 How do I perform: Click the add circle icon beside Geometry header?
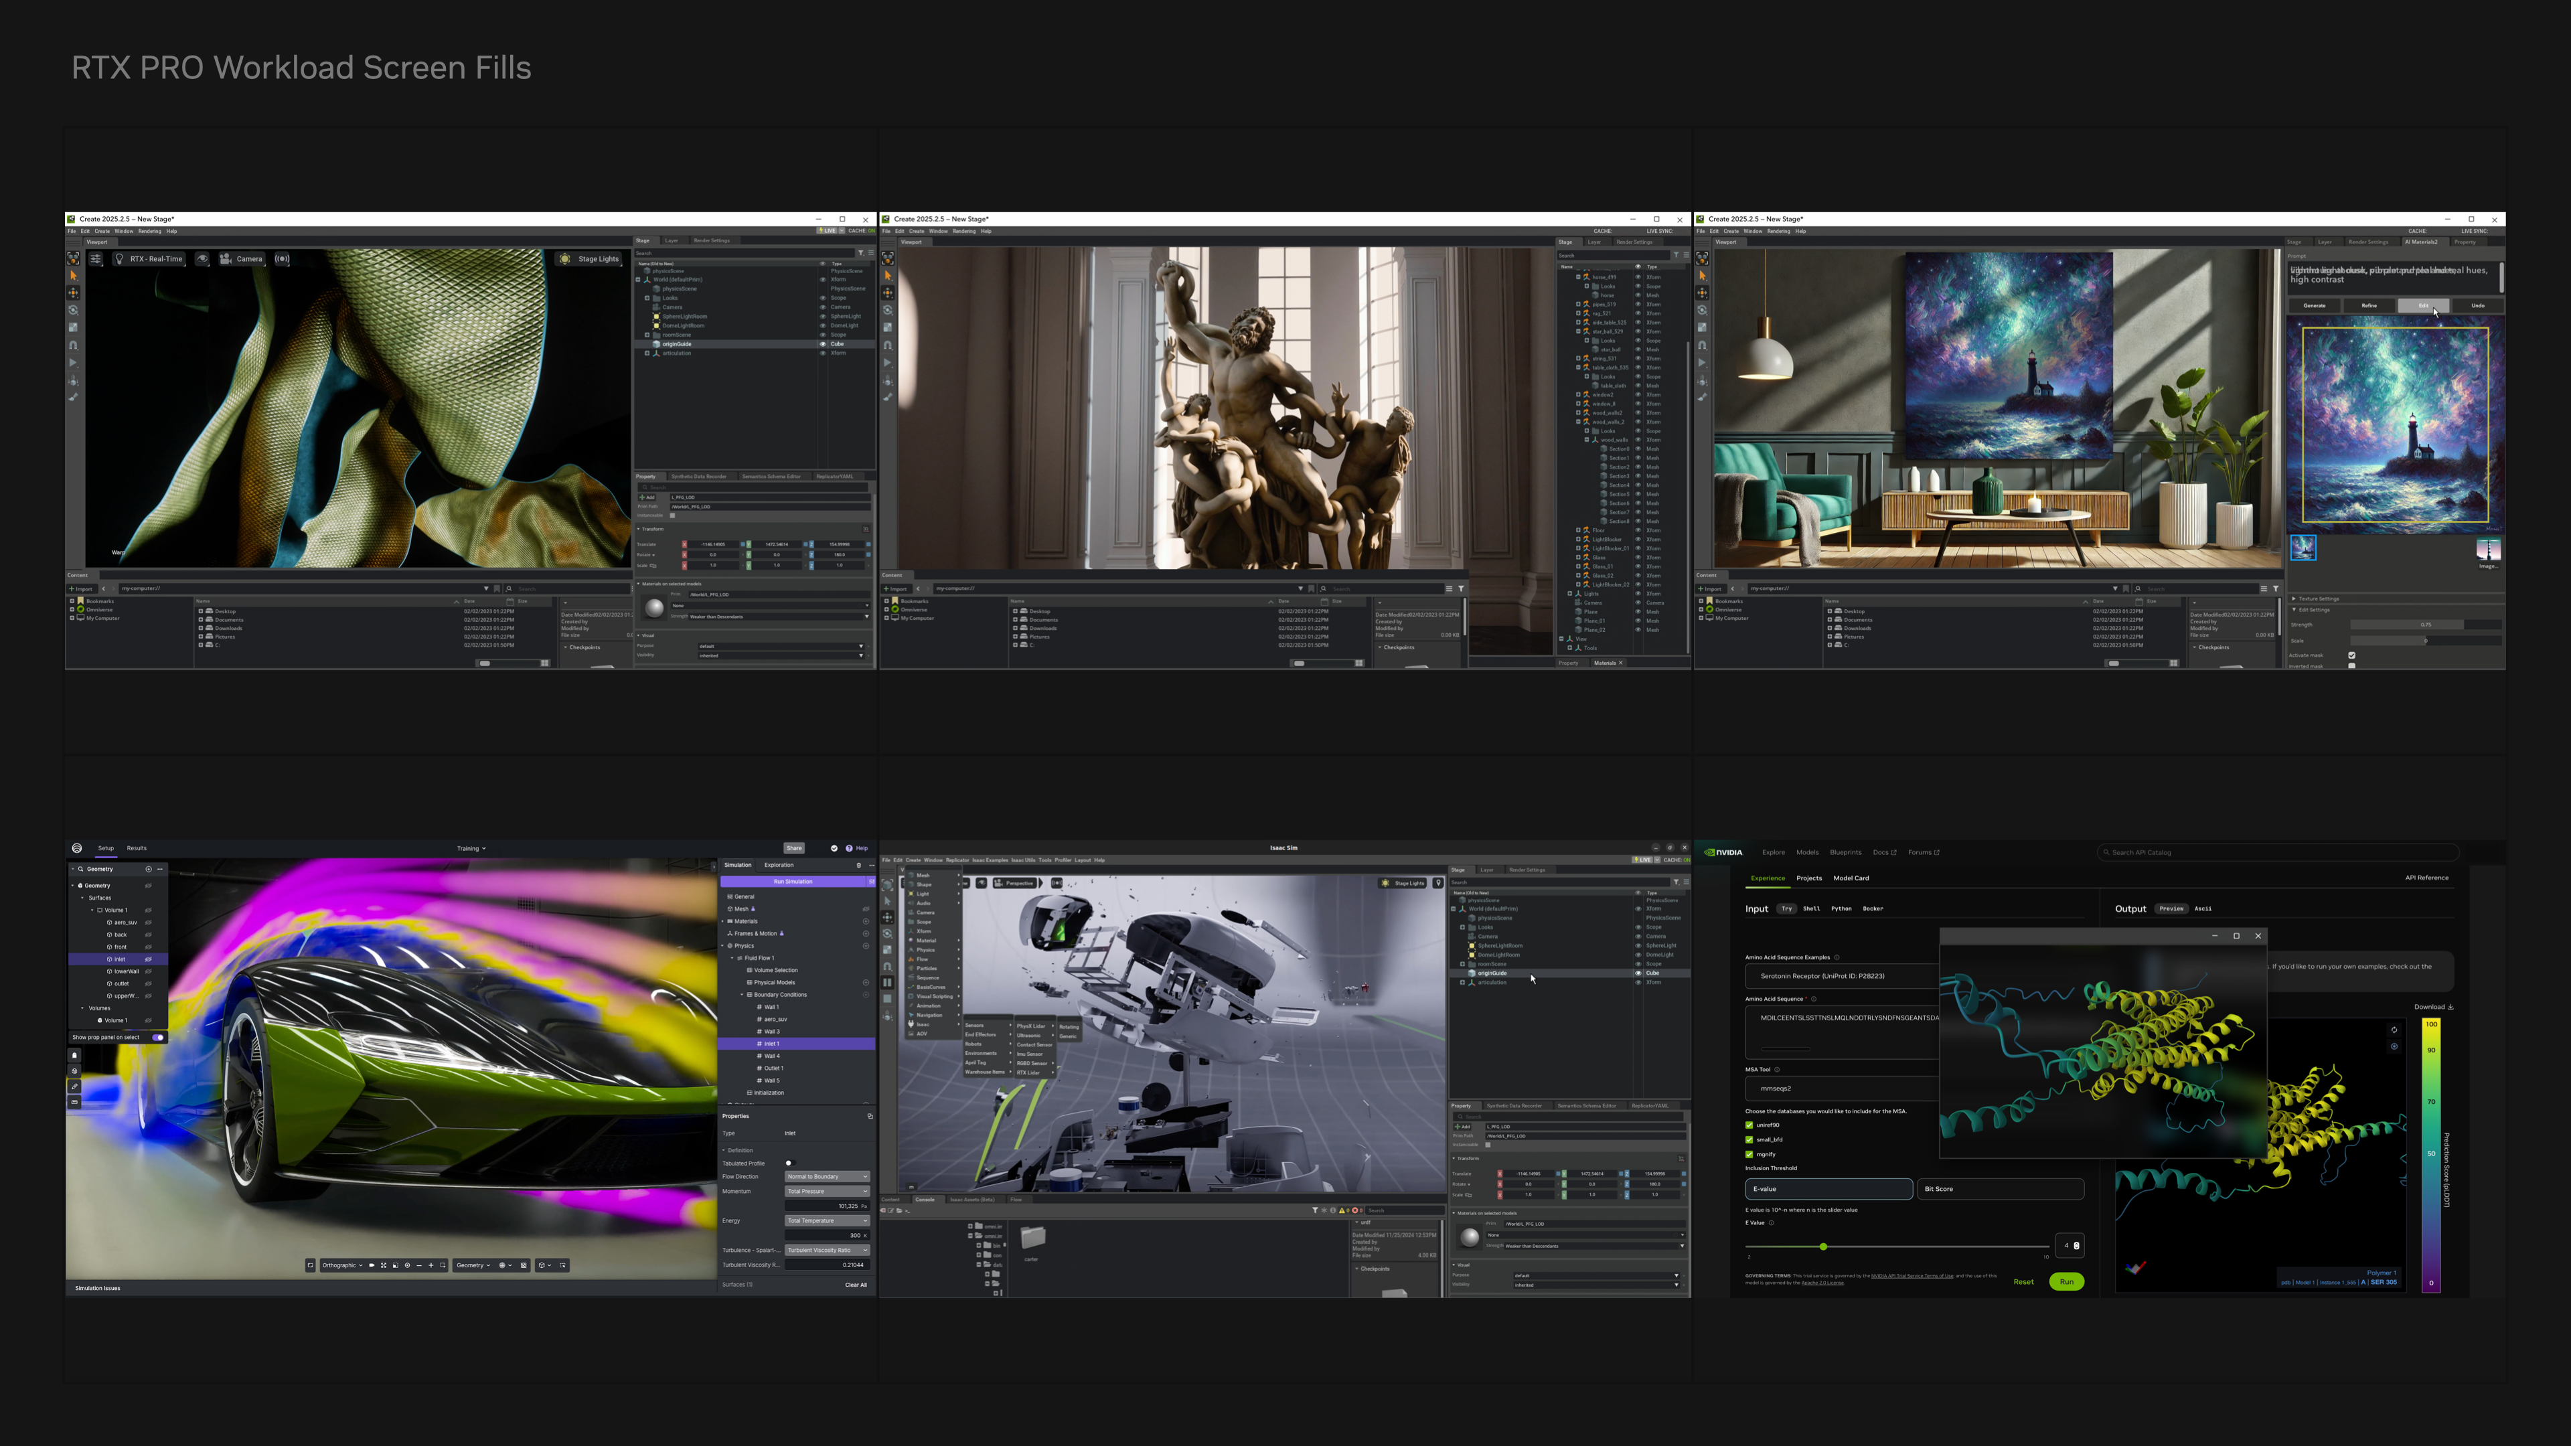tap(149, 869)
